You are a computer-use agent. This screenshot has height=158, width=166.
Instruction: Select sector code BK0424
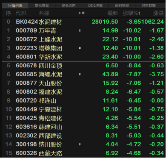[x=27, y=22]
